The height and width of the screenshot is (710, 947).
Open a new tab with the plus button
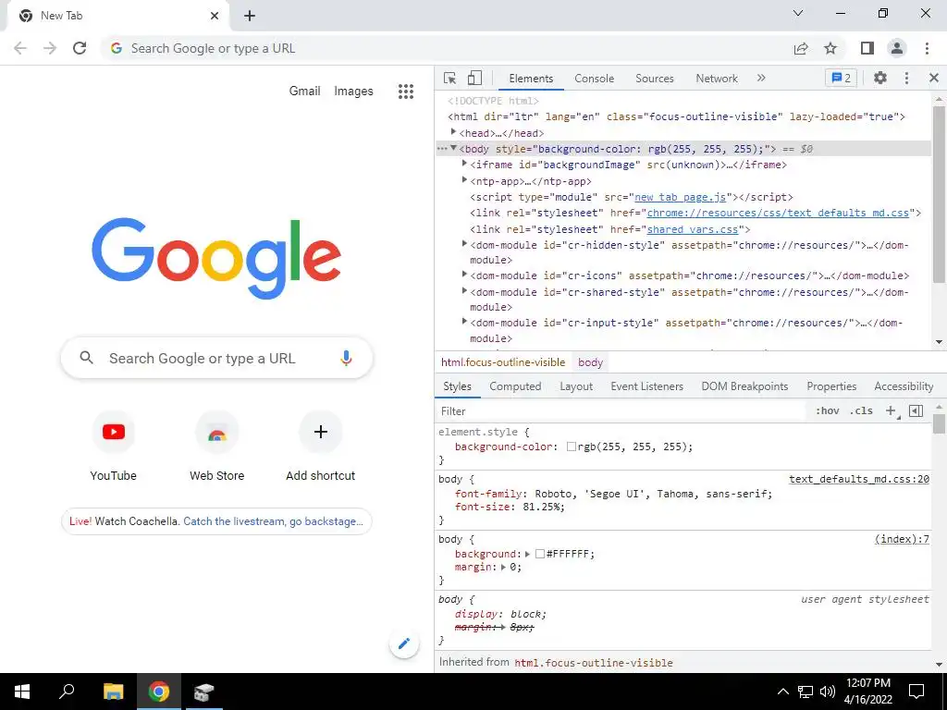pyautogui.click(x=250, y=16)
